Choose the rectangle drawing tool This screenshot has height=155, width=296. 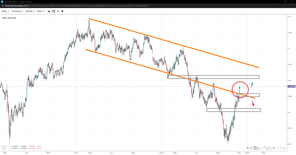coord(270,148)
